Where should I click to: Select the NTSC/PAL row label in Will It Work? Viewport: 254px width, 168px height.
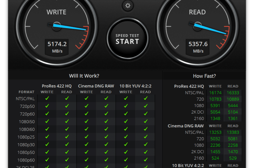point(25,99)
